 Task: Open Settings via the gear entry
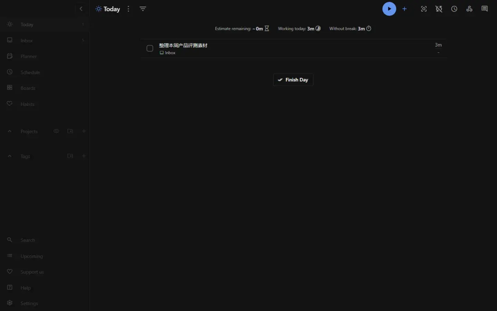click(x=45, y=303)
